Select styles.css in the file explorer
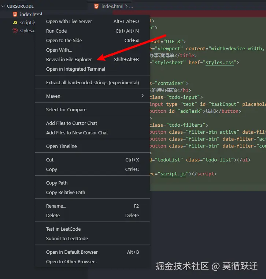The image size is (266, 279). [27, 30]
